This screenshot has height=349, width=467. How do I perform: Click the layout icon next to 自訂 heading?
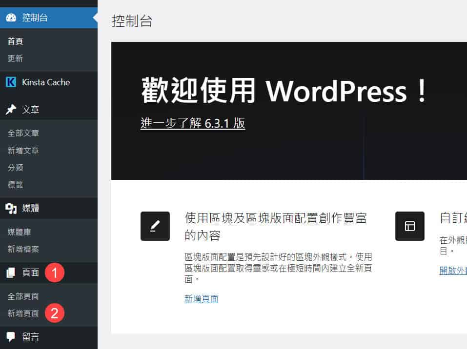[x=410, y=226]
